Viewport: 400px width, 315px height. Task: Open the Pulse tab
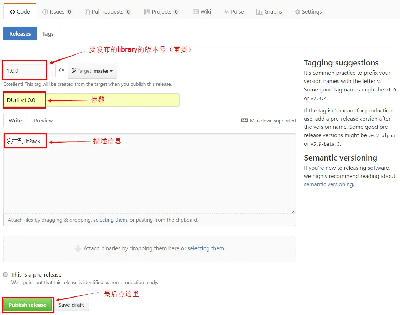point(234,12)
